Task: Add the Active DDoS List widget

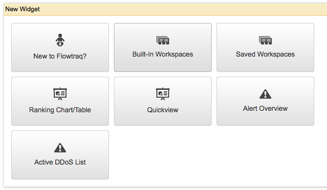Action: pos(60,155)
